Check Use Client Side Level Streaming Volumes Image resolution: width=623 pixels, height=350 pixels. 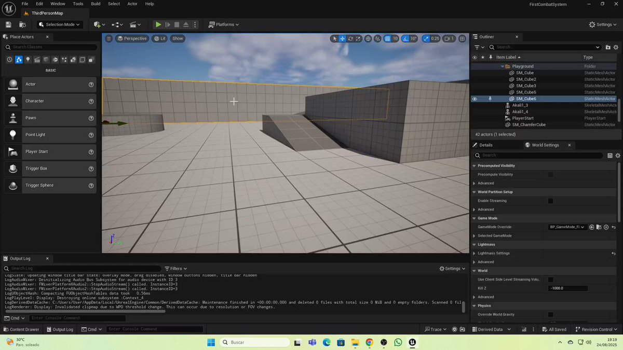pyautogui.click(x=550, y=279)
